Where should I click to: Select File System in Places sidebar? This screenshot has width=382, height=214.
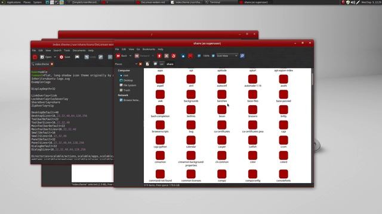pyautogui.click(x=128, y=86)
